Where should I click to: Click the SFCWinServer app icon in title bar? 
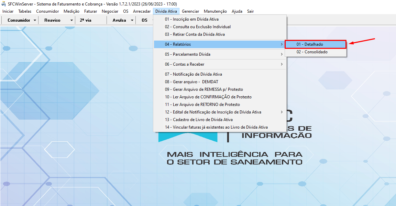(4, 3)
